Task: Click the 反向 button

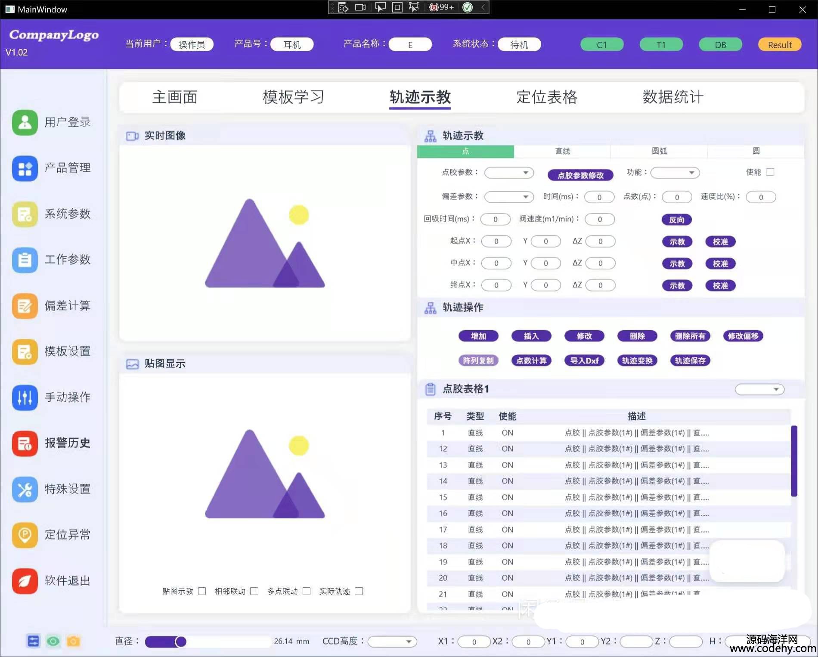Action: click(677, 220)
